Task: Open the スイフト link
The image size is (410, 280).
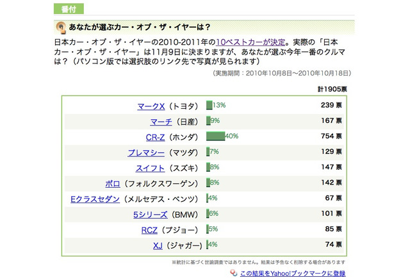Action: point(150,168)
